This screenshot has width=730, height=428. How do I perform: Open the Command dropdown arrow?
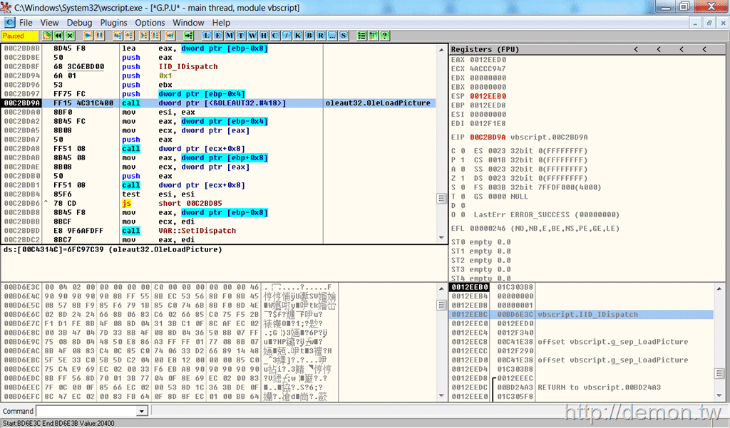point(141,411)
